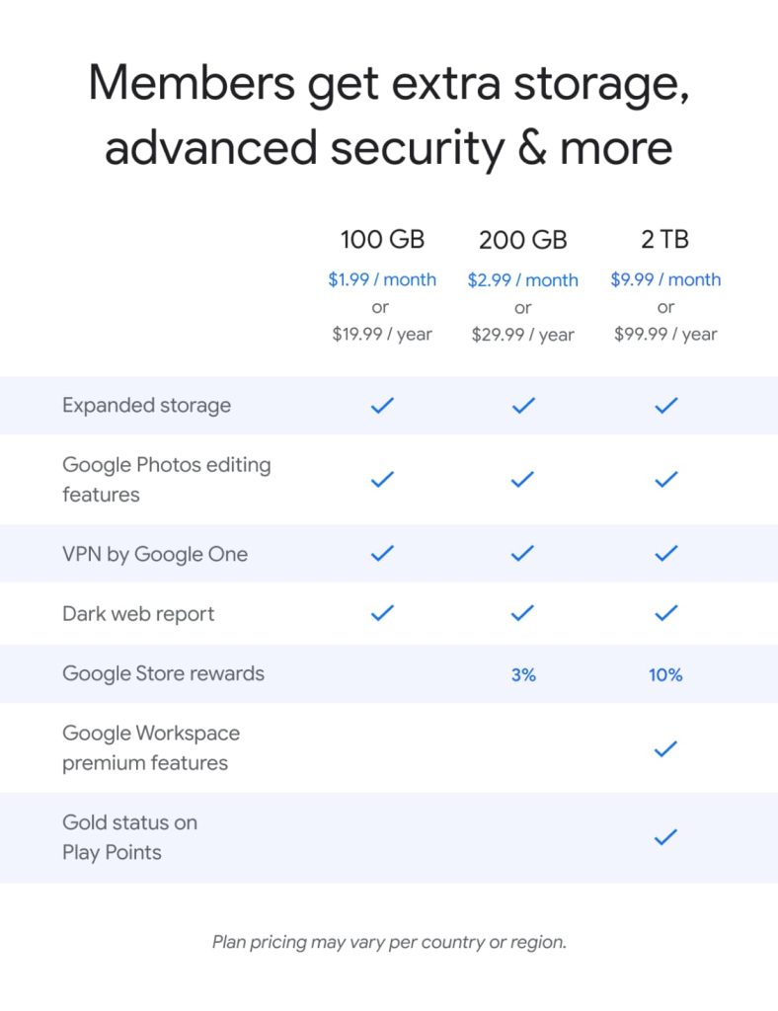
Task: Click the 200 GB Expanded storage checkmark
Action: click(523, 405)
